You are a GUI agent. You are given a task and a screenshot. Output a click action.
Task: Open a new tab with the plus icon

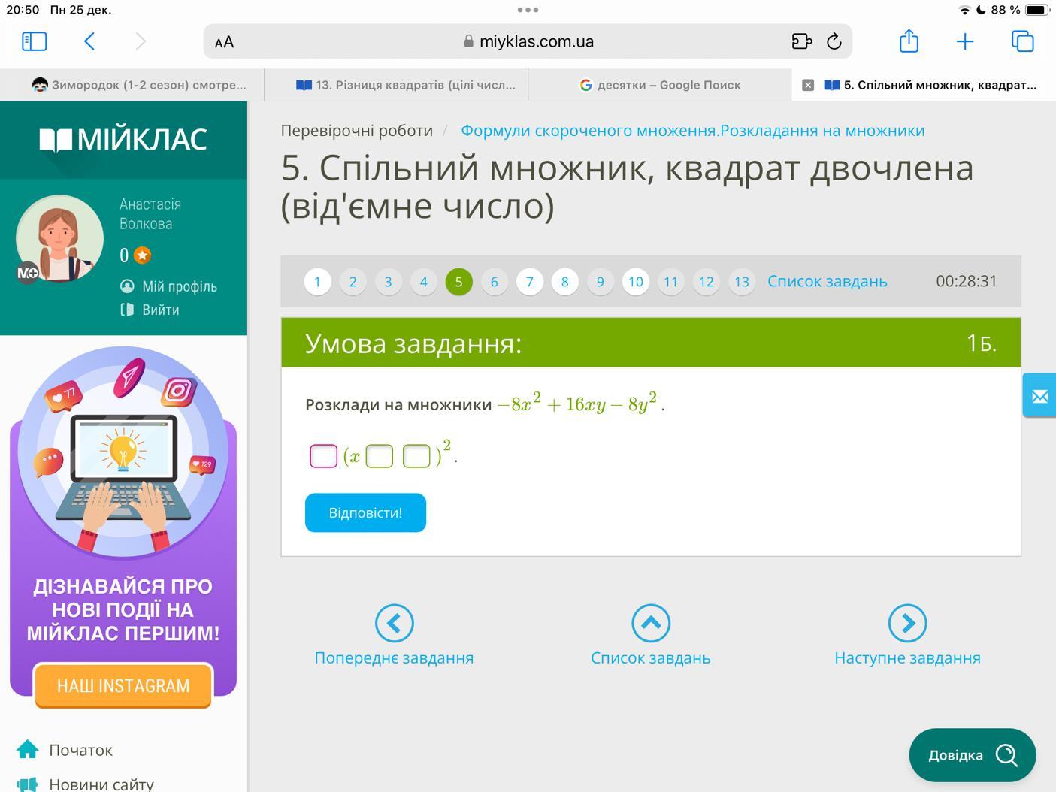tap(964, 41)
